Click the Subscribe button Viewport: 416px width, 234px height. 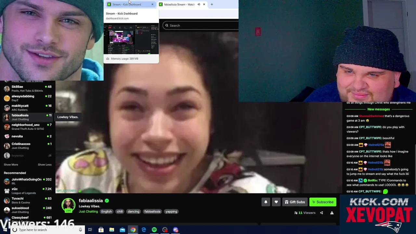click(x=323, y=202)
